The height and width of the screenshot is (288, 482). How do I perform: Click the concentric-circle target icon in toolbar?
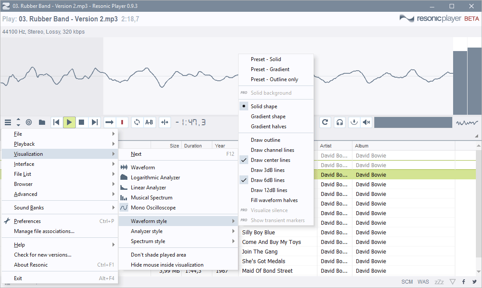28,122
